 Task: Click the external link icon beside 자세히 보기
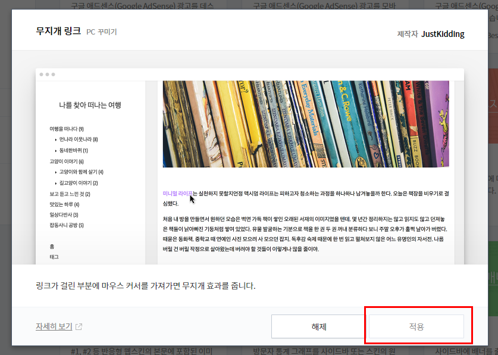(x=79, y=327)
